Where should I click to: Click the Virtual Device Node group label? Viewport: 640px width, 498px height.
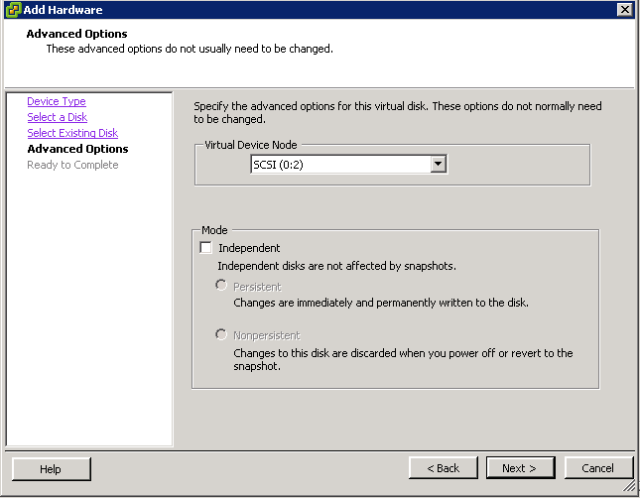251,145
